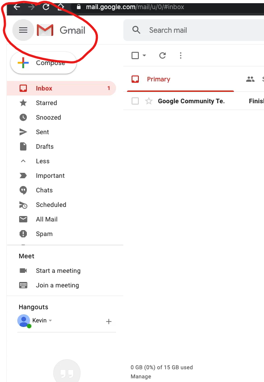
Task: Click the Compose button
Action: coord(43,63)
